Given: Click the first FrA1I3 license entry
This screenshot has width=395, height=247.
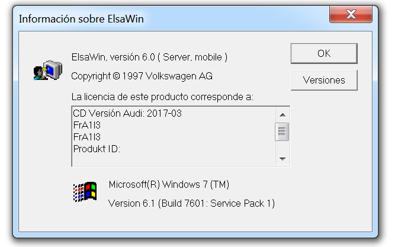Looking at the screenshot, I should point(87,125).
